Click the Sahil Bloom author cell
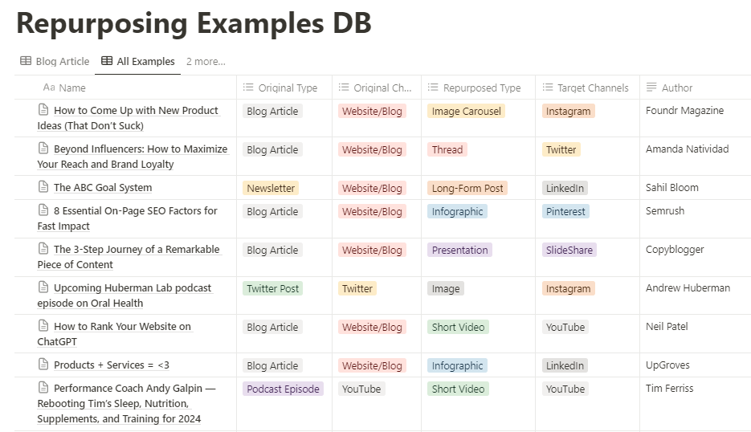Screen dimensions: 751x432 (671, 188)
